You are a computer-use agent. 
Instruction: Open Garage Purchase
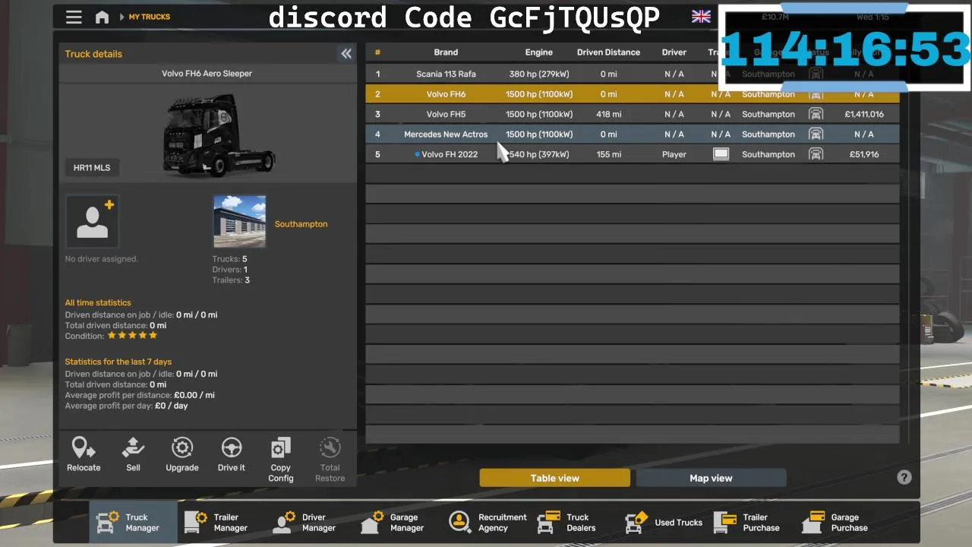coord(838,522)
